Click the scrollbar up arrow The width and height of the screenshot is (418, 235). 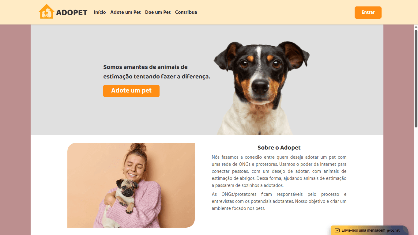(x=416, y=27)
